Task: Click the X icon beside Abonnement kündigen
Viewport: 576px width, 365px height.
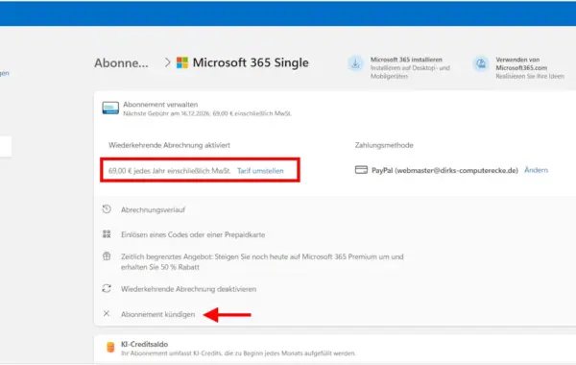Action: (x=107, y=313)
